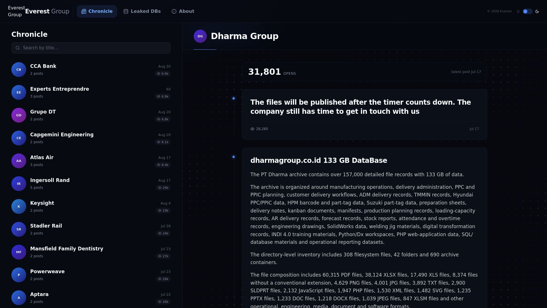This screenshot has width=547, height=308.
Task: Click the Stadler Rail title text
Action: [x=46, y=226]
